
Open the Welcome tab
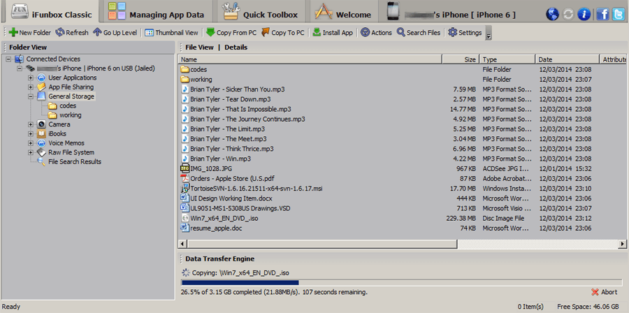click(343, 12)
